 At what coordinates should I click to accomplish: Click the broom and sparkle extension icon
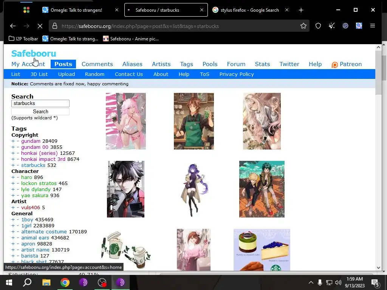[x=332, y=26]
